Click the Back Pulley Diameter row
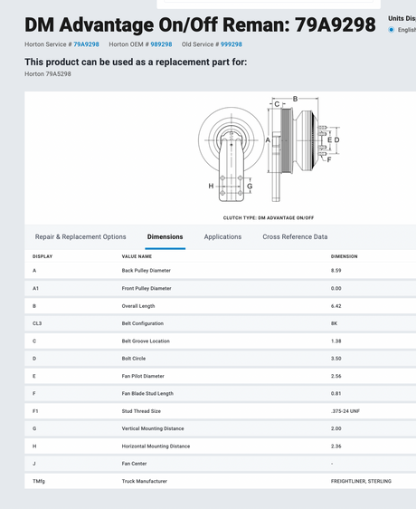 point(220,271)
